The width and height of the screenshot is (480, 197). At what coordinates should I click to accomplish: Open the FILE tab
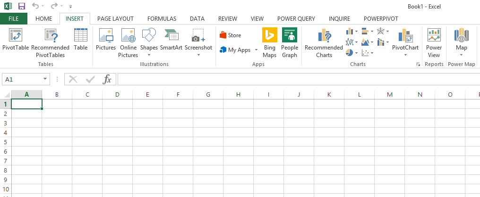click(x=14, y=19)
